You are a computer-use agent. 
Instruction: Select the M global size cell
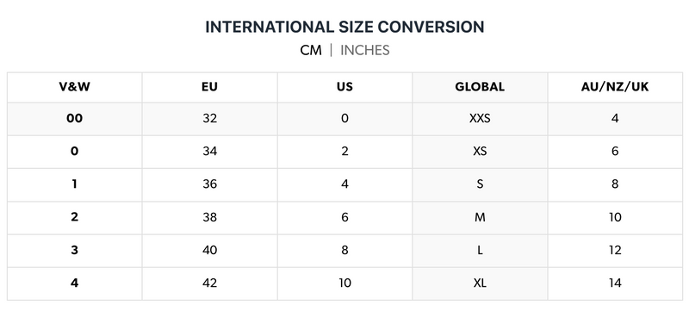click(480, 218)
